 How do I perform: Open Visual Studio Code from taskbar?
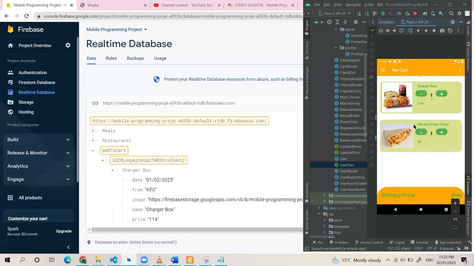[x=113, y=260]
